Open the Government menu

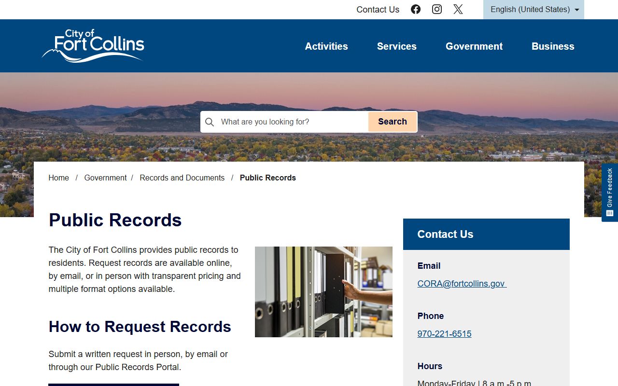click(474, 46)
